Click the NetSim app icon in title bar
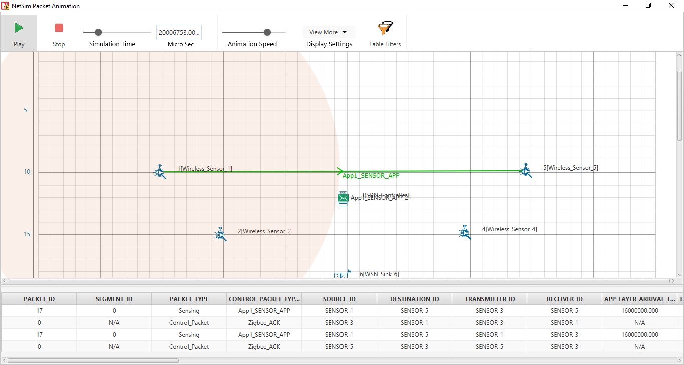The height and width of the screenshot is (365, 684). coord(6,6)
